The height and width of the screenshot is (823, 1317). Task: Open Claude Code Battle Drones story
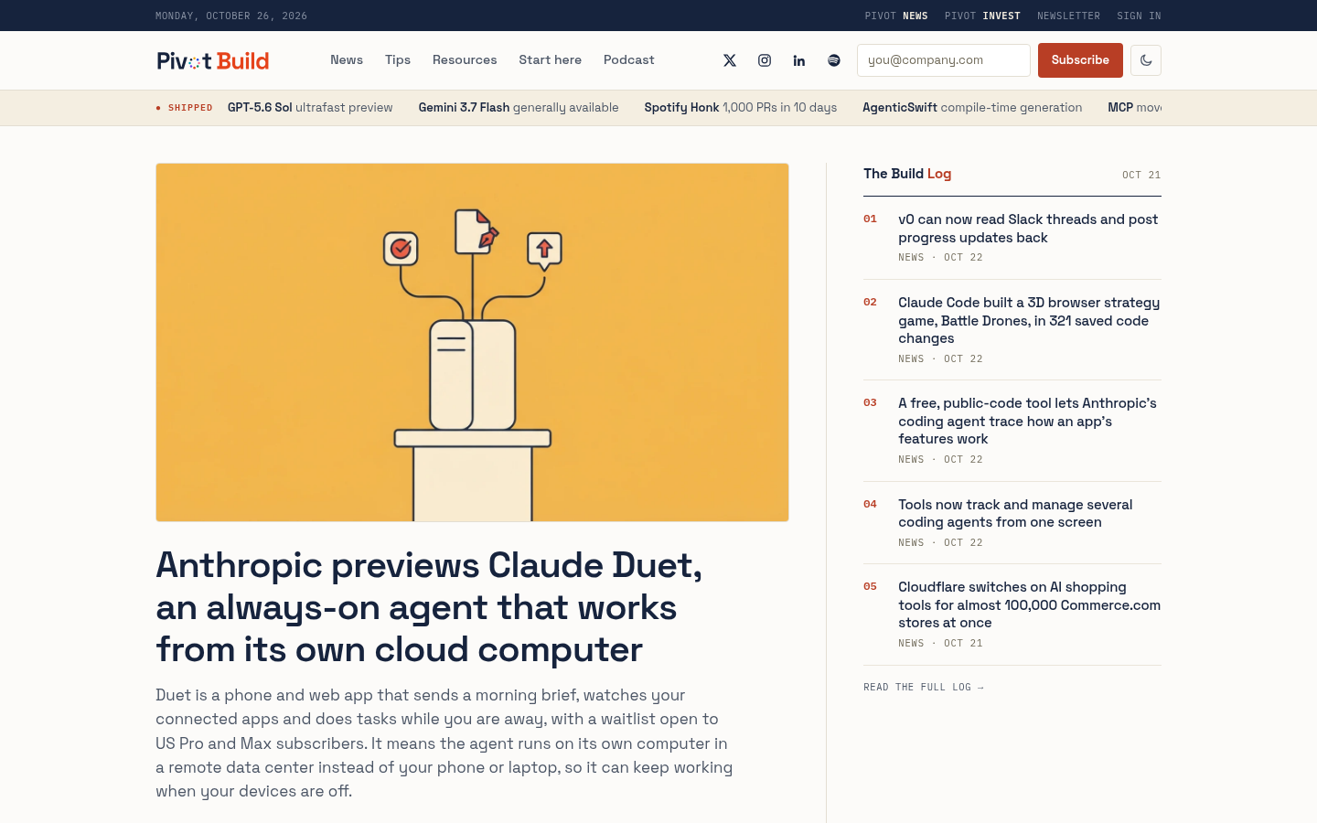[x=1029, y=320]
